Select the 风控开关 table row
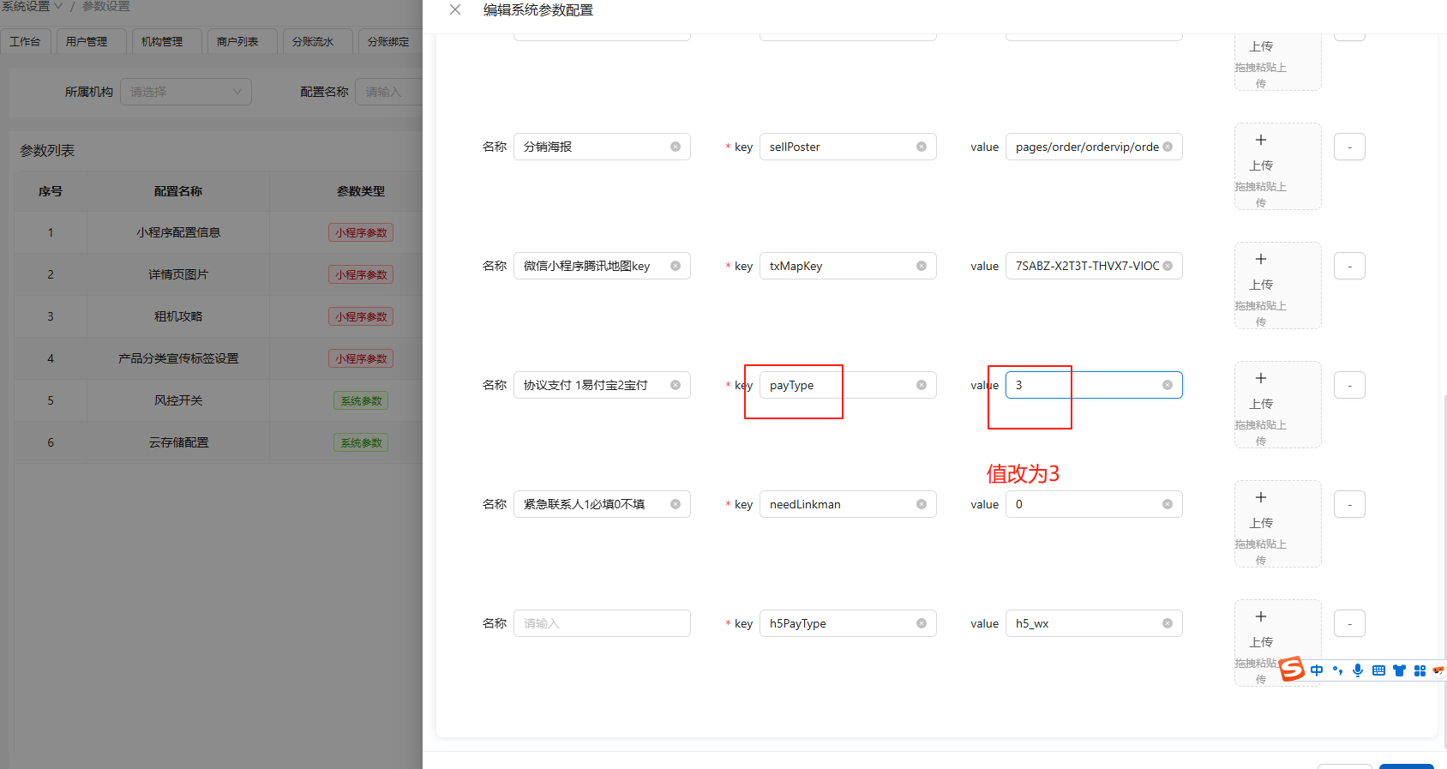This screenshot has height=769, width=1447. click(219, 400)
